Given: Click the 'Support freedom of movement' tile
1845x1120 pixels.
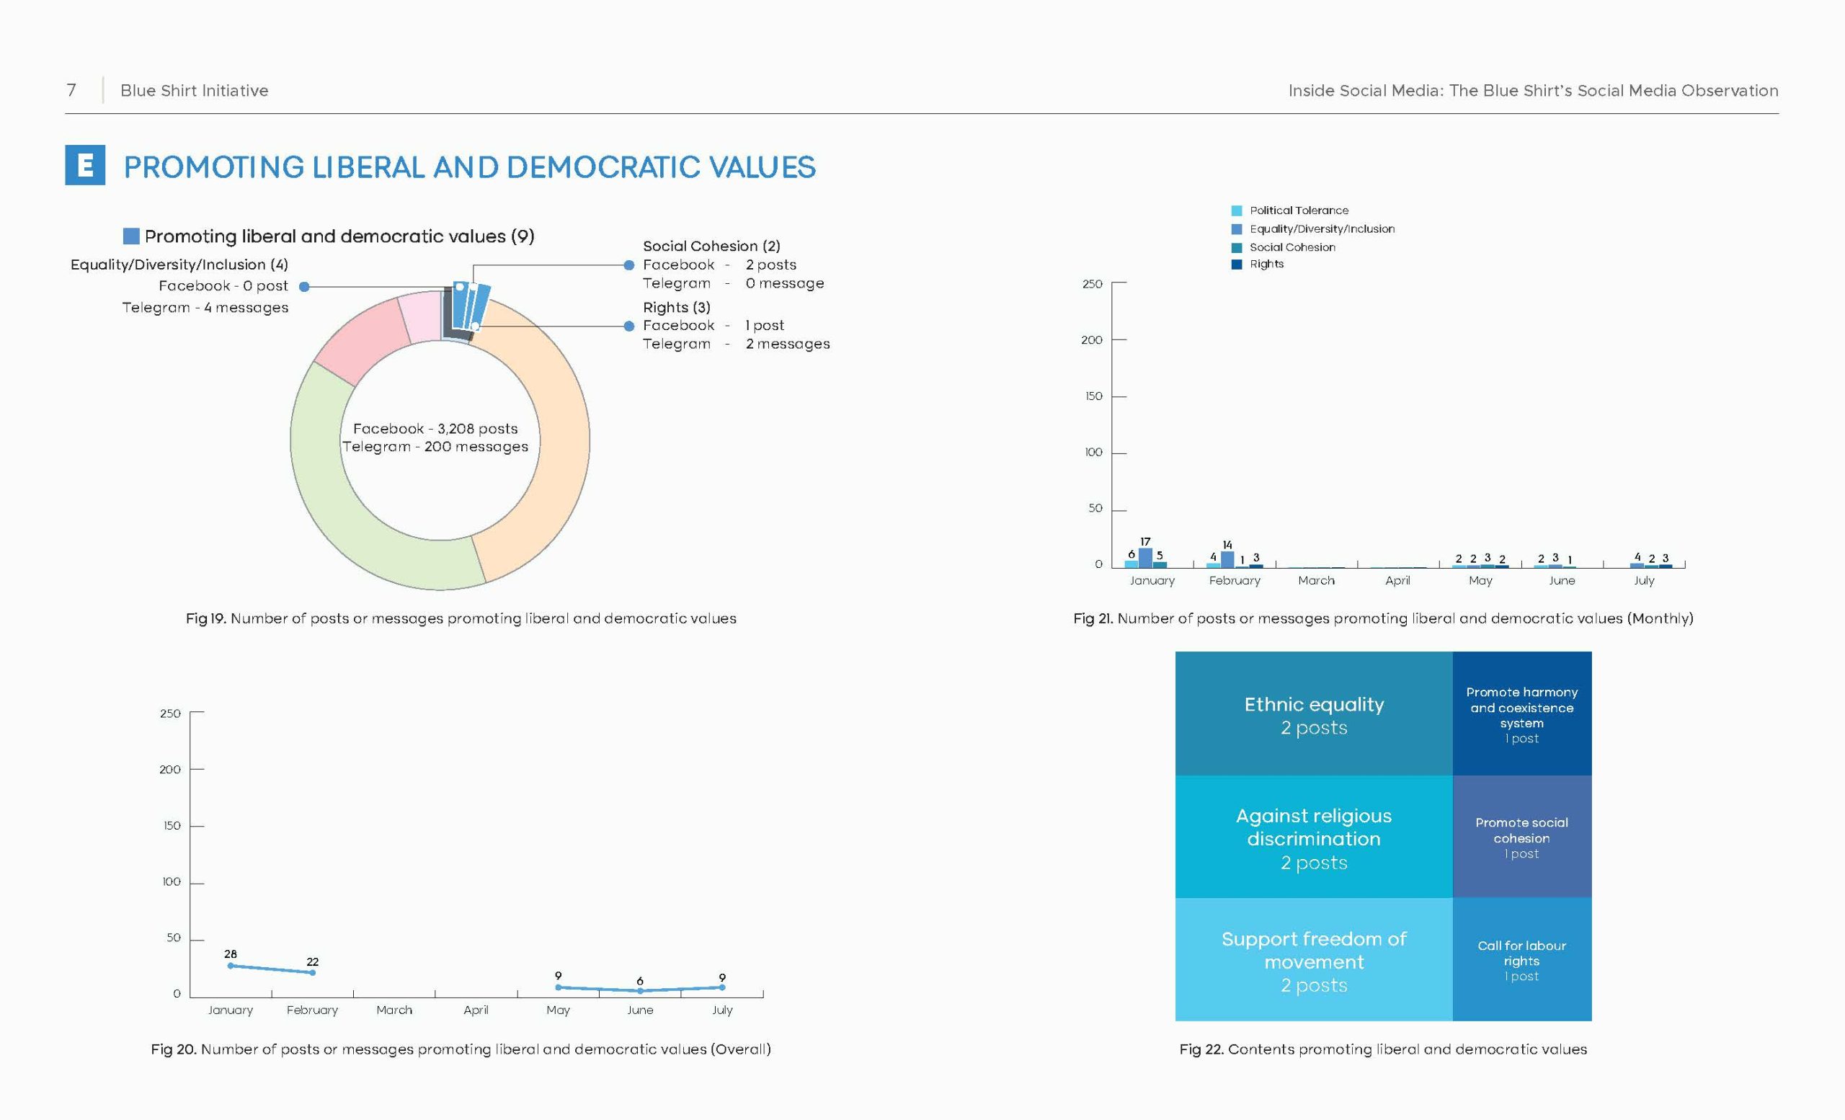Looking at the screenshot, I should (1314, 960).
